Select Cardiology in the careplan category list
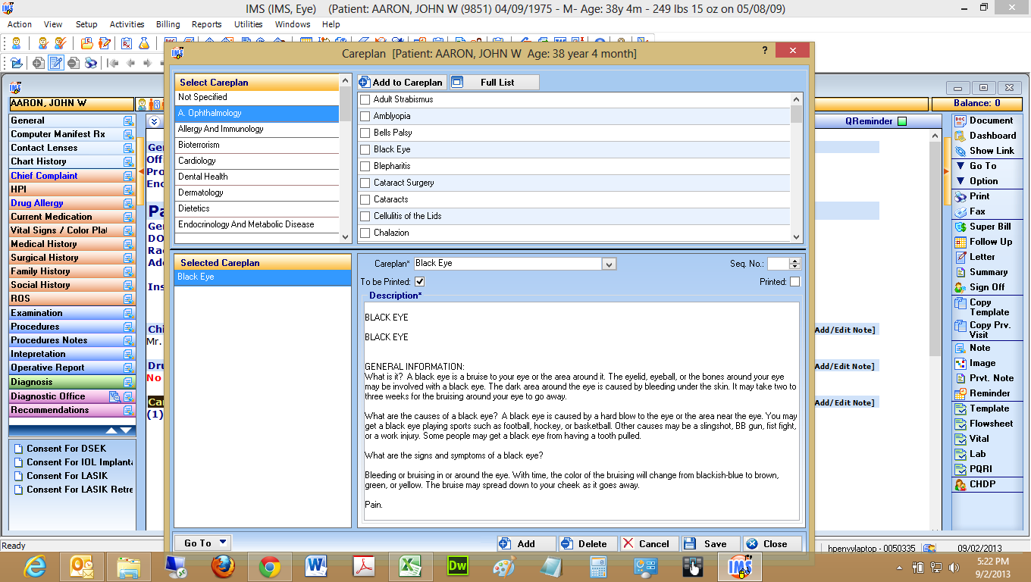The width and height of the screenshot is (1031, 582). [257, 161]
